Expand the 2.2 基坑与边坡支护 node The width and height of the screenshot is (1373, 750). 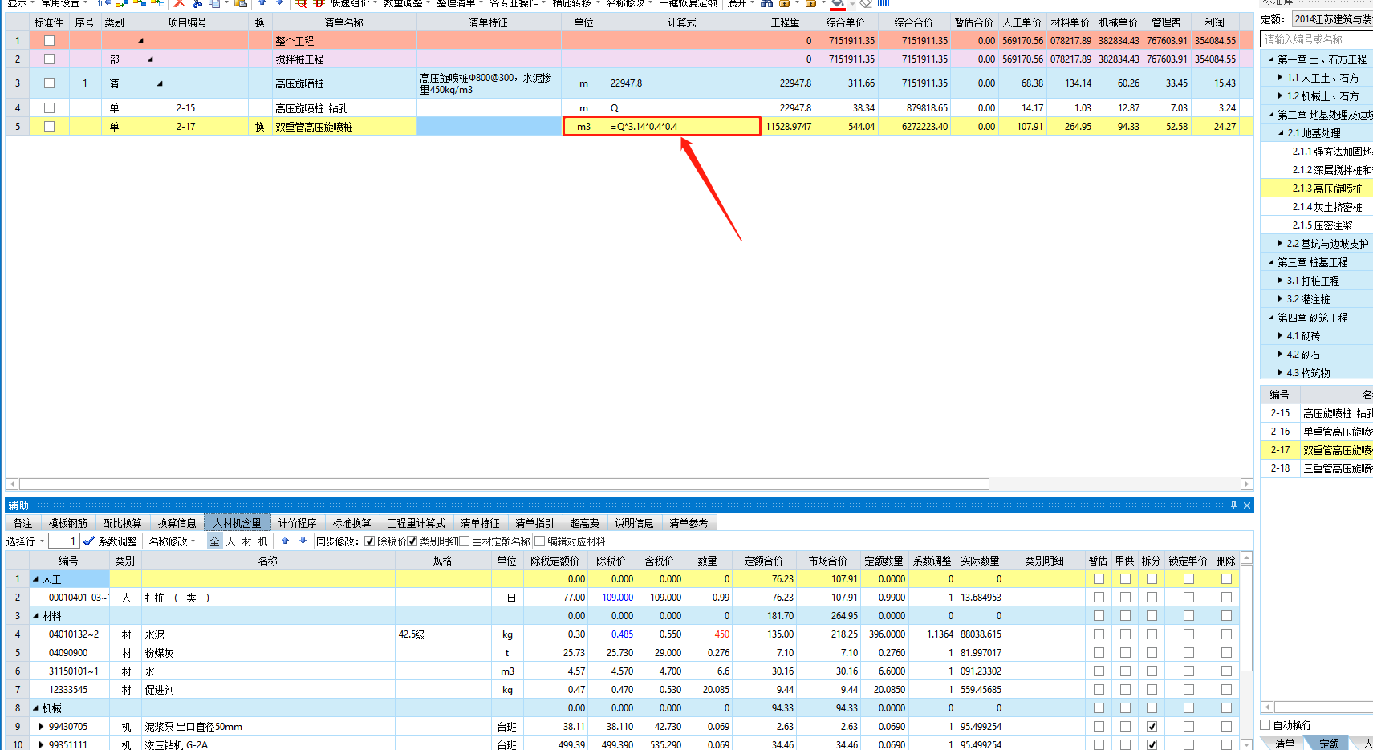click(x=1280, y=243)
